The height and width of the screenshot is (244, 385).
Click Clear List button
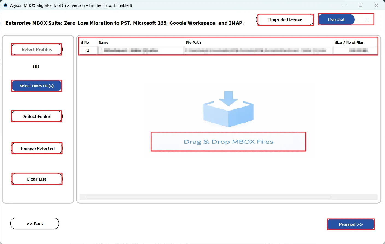click(x=37, y=179)
